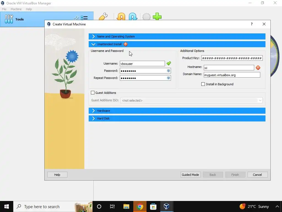This screenshot has width=282, height=212.
Task: Open the Help menu in menu bar
Action: click(x=29, y=9)
